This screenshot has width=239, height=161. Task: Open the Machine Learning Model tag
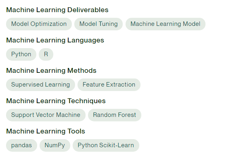[166, 24]
